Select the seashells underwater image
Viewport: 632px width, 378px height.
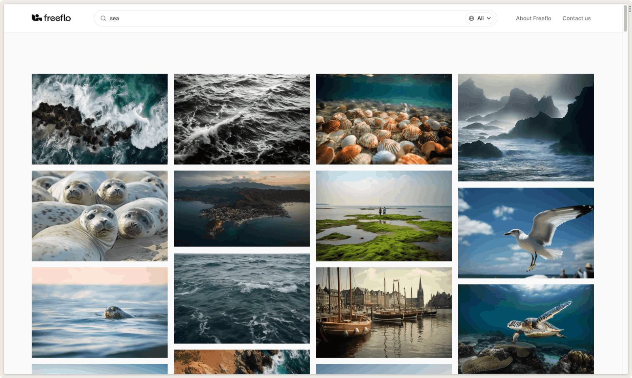tap(384, 119)
